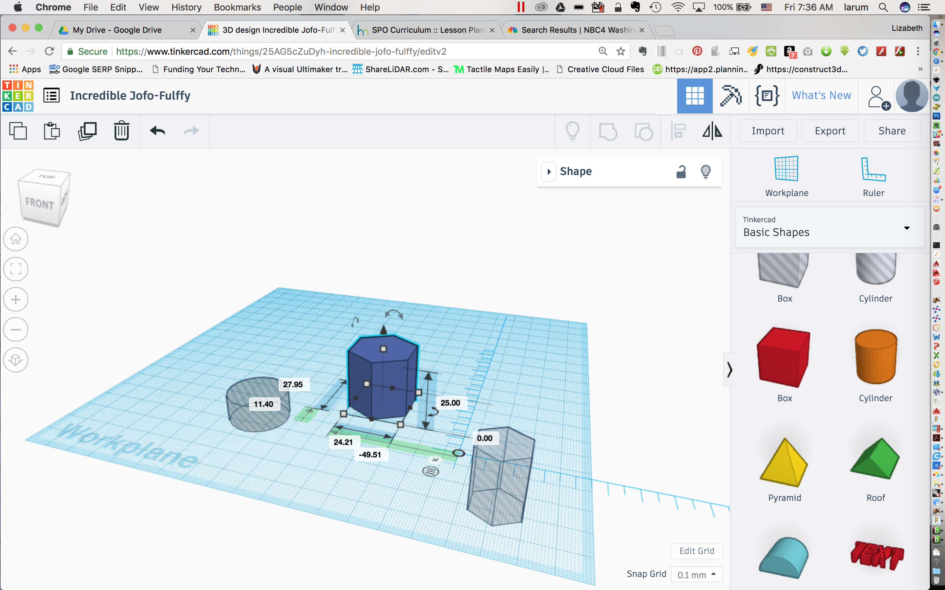This screenshot has width=945, height=590.
Task: Click the Copy icon in toolbar
Action: click(18, 131)
